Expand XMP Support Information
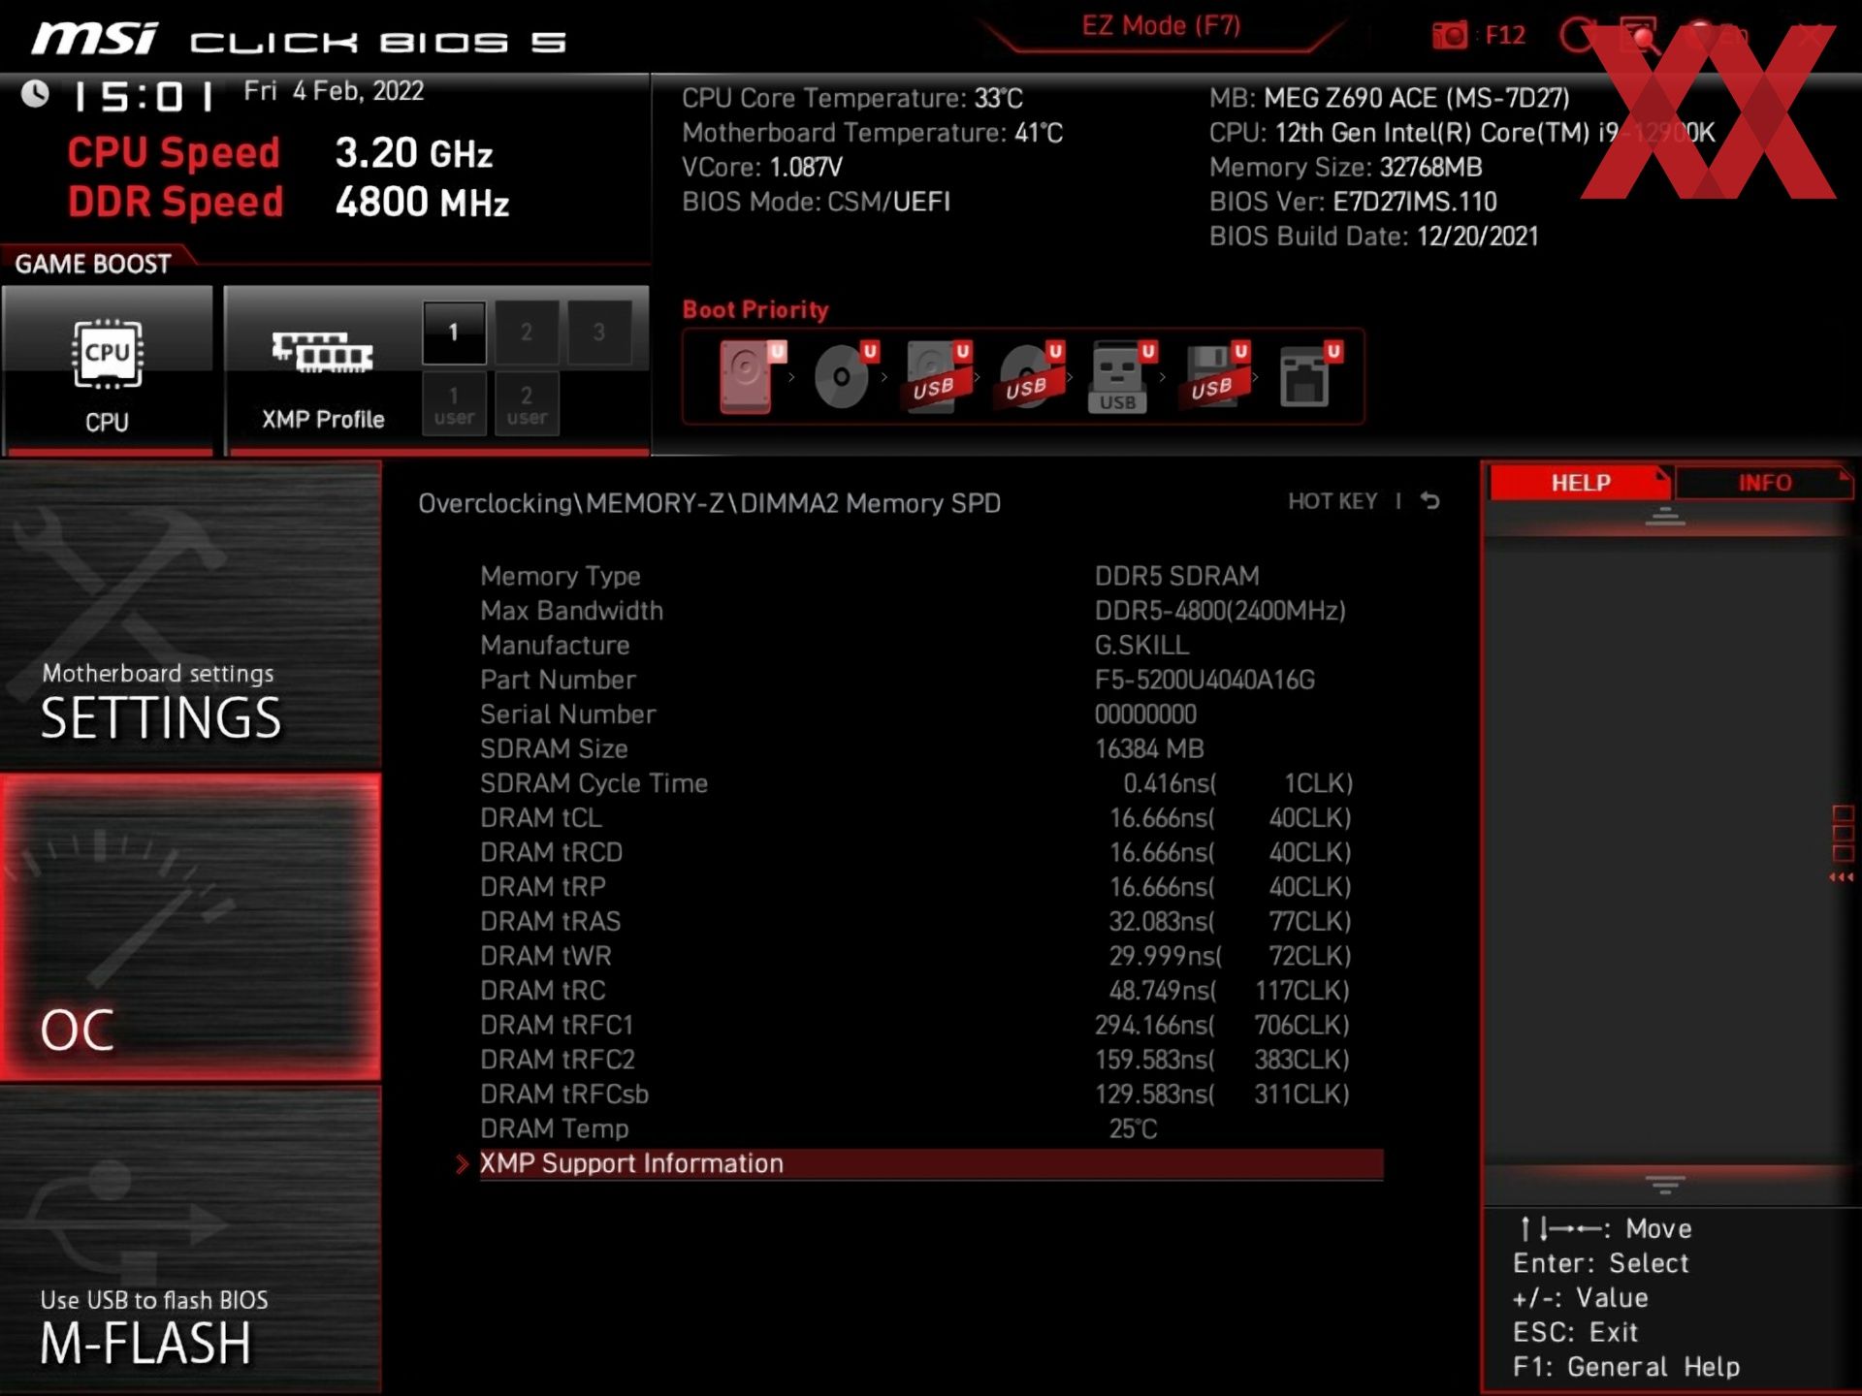The height and width of the screenshot is (1396, 1862). 931,1163
